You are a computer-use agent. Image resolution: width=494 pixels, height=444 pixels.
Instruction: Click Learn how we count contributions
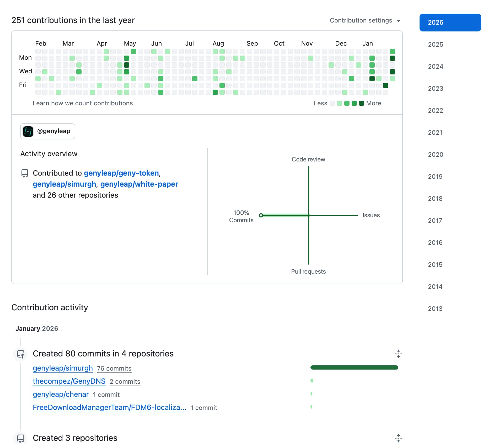[x=83, y=103]
